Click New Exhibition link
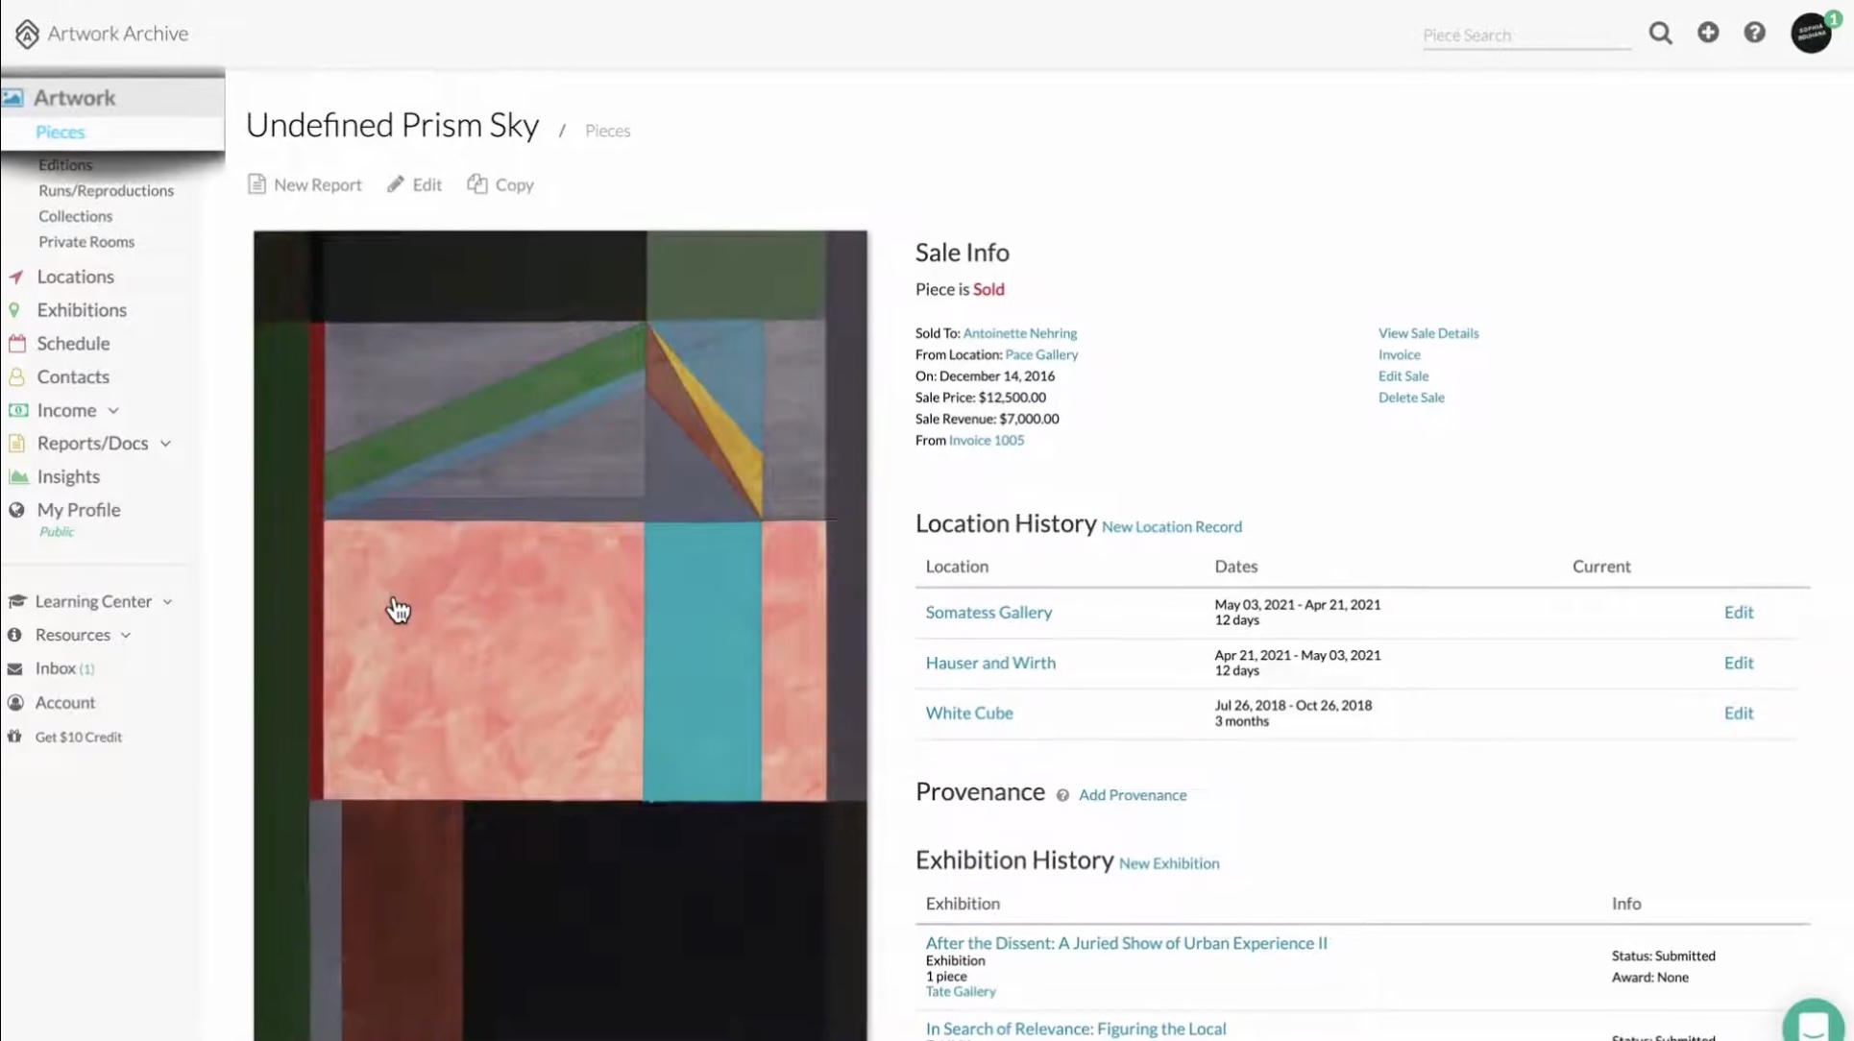 [x=1169, y=863]
